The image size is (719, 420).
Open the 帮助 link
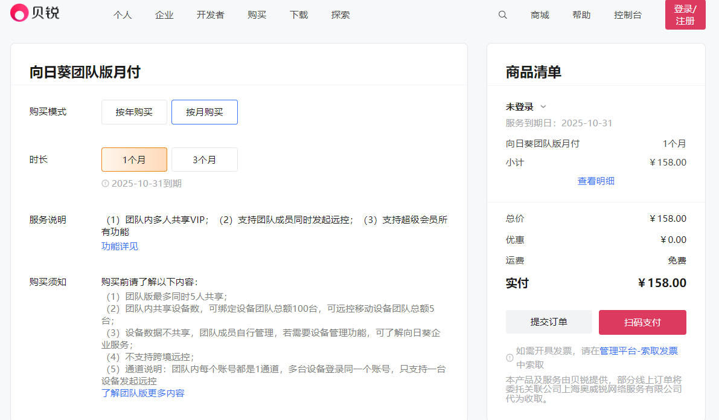(581, 15)
